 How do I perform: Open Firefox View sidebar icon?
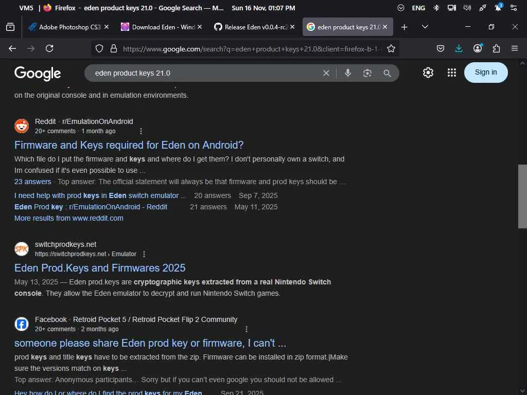tap(10, 27)
